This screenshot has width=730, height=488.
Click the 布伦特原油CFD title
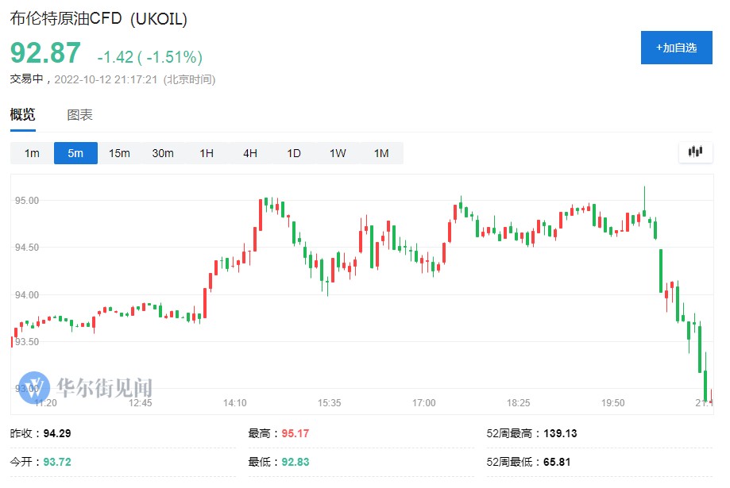tap(98, 19)
